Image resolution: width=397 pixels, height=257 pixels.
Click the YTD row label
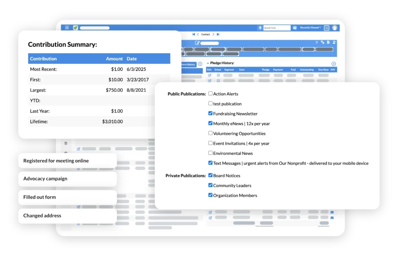point(35,101)
